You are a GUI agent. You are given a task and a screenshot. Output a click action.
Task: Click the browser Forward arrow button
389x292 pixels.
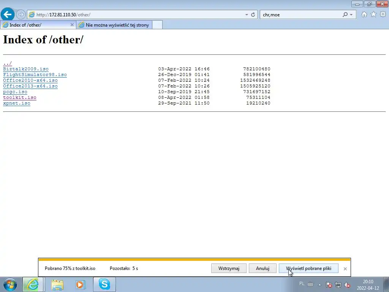21,15
